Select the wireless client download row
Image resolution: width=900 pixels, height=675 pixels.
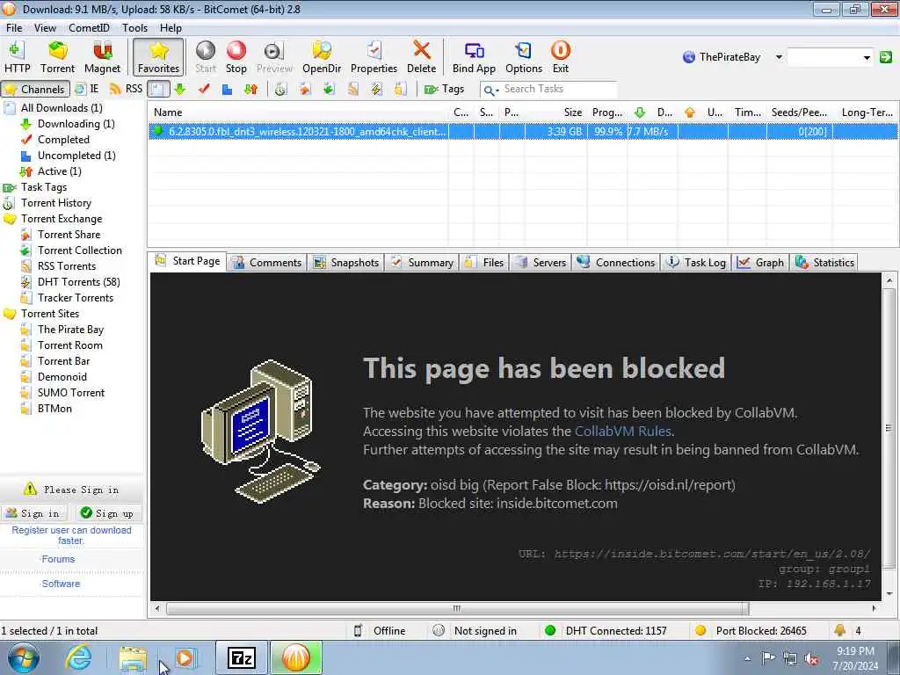click(523, 132)
